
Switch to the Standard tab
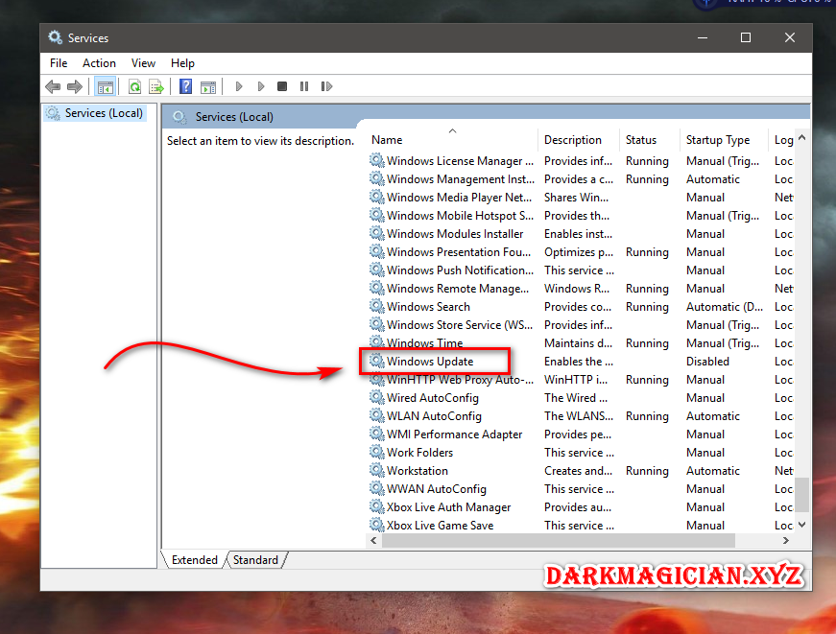255,560
